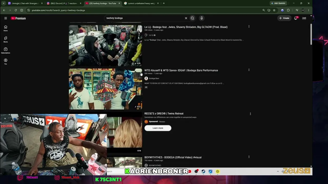Open the Steam icon in the taskbar

coord(203,171)
